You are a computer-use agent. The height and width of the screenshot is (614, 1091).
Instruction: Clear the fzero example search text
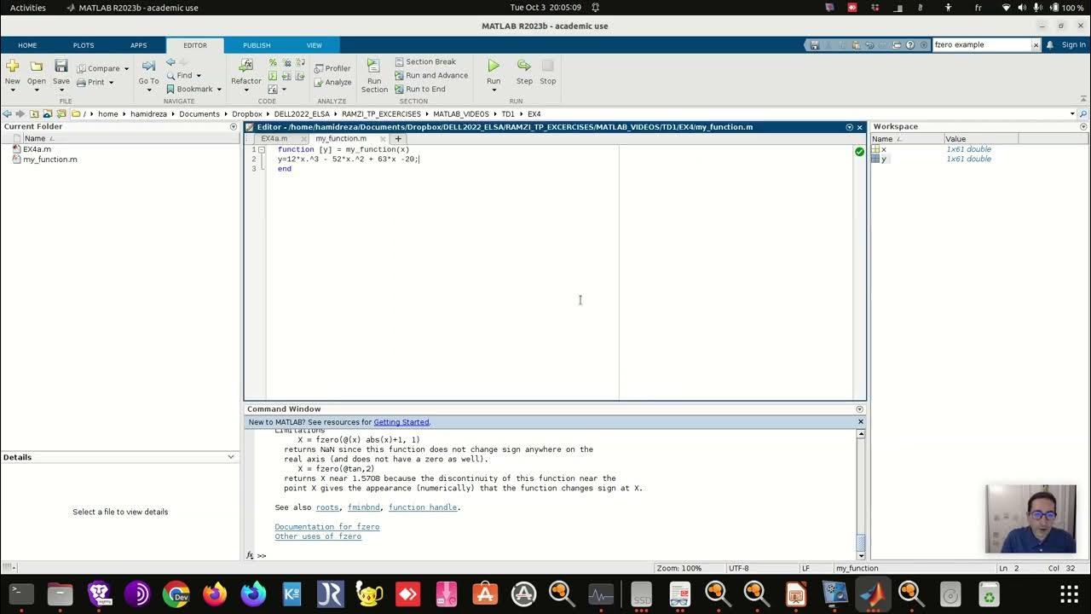(1036, 44)
